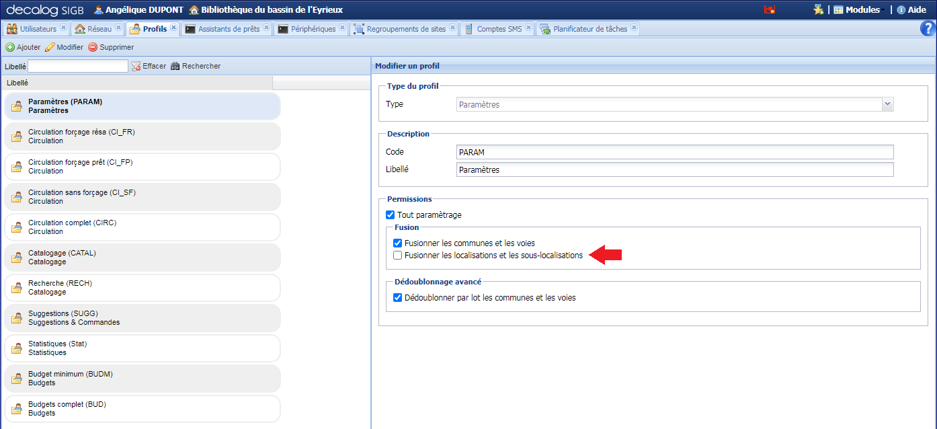Open the Type profile dropdown
The image size is (937, 429).
pos(887,104)
